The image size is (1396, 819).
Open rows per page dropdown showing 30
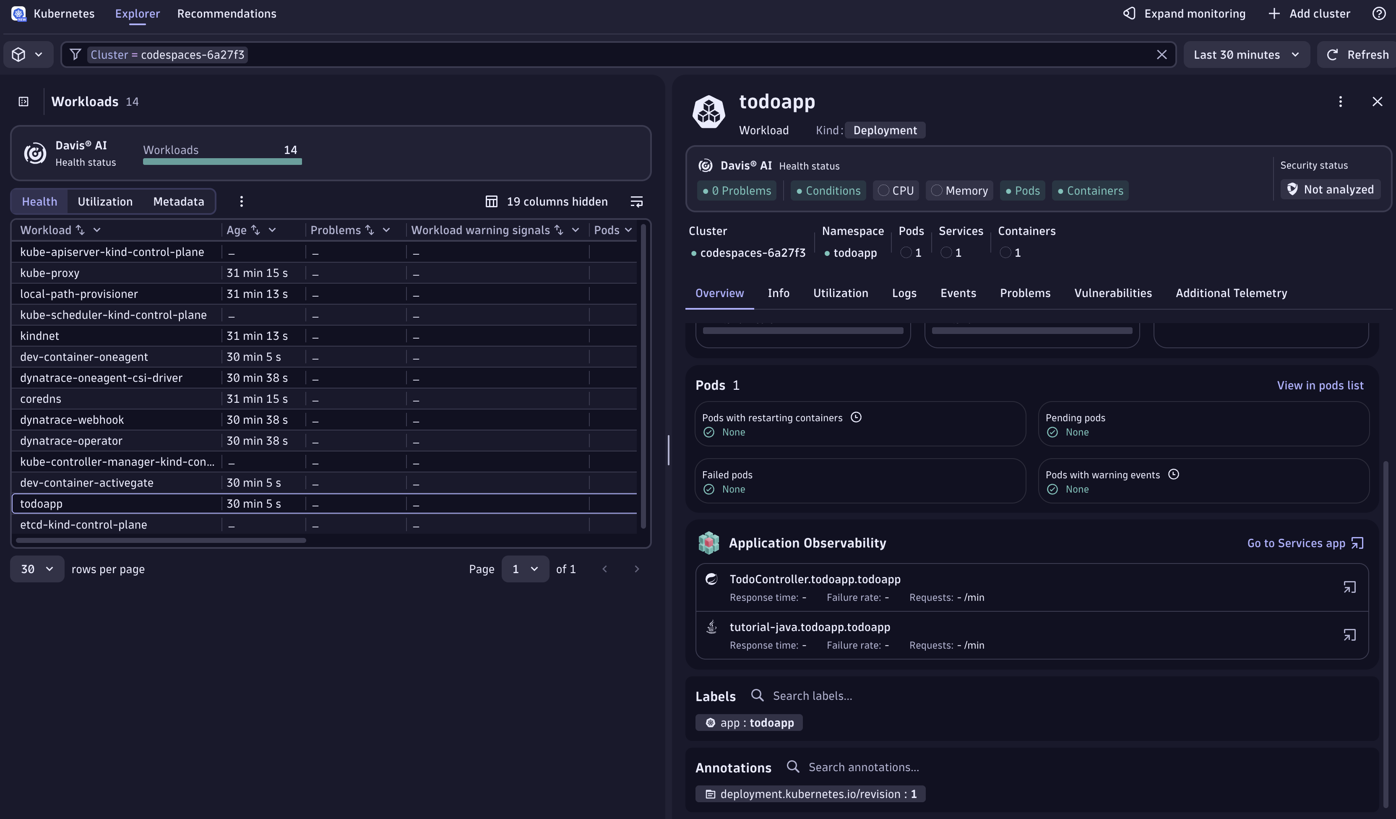[37, 569]
